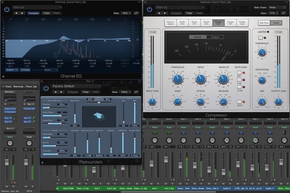Click the Compressor Distortion knob
Viewport: 290px width, 193px height.
pos(262,80)
